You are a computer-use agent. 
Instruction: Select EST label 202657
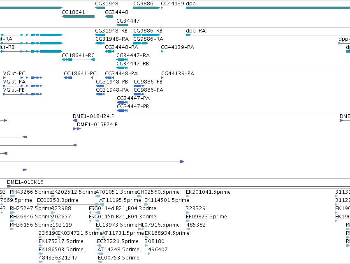(x=61, y=217)
